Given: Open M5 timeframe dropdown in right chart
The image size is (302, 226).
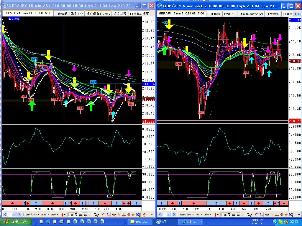Looking at the screenshot, I should [199, 215].
